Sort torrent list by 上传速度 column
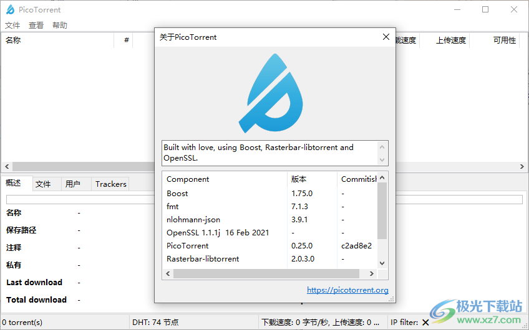Image resolution: width=529 pixels, height=330 pixels. pyautogui.click(x=444, y=40)
